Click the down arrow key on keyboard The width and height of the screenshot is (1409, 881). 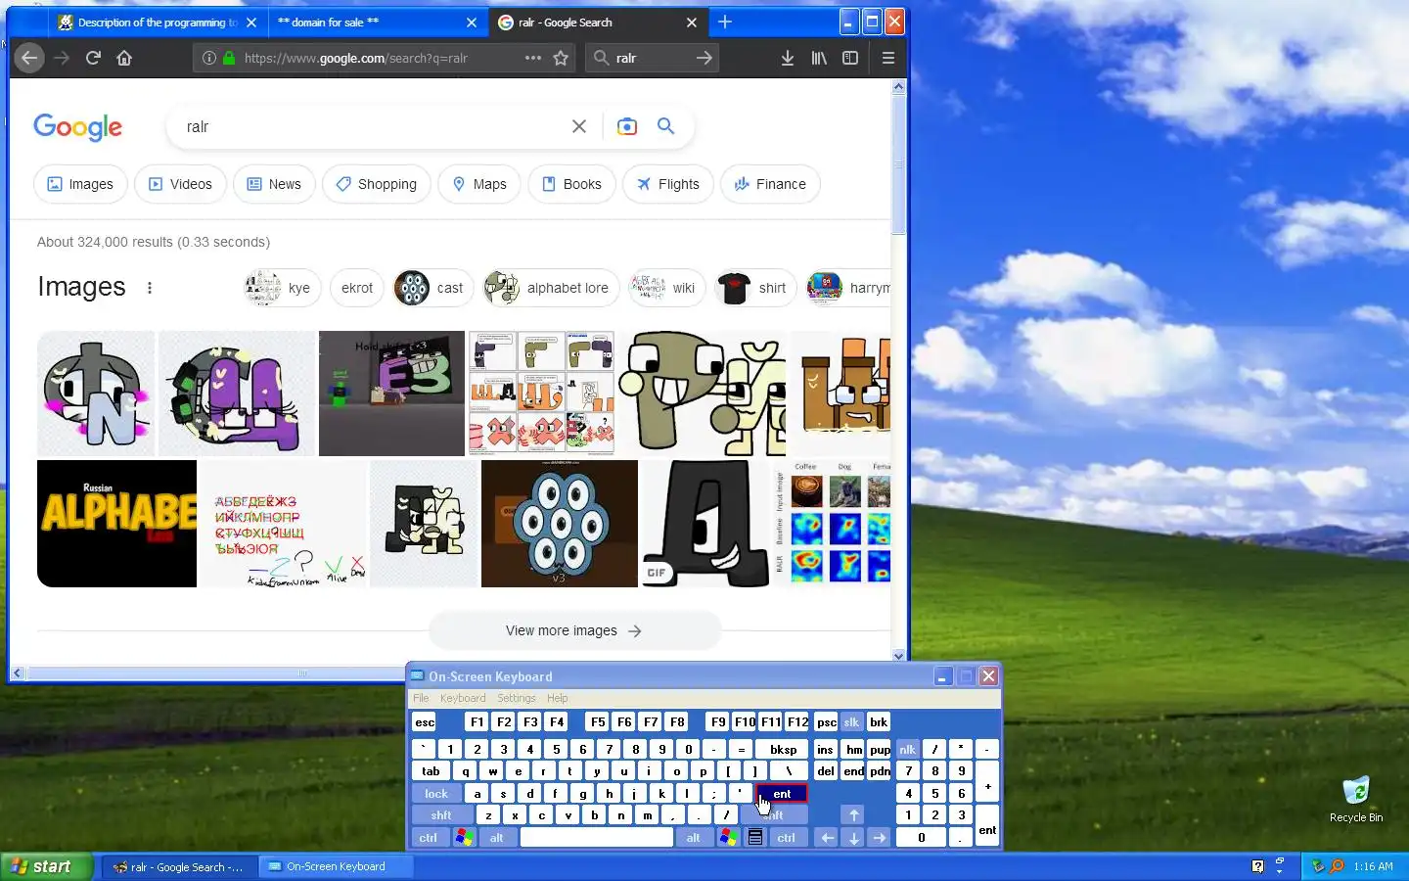click(854, 838)
